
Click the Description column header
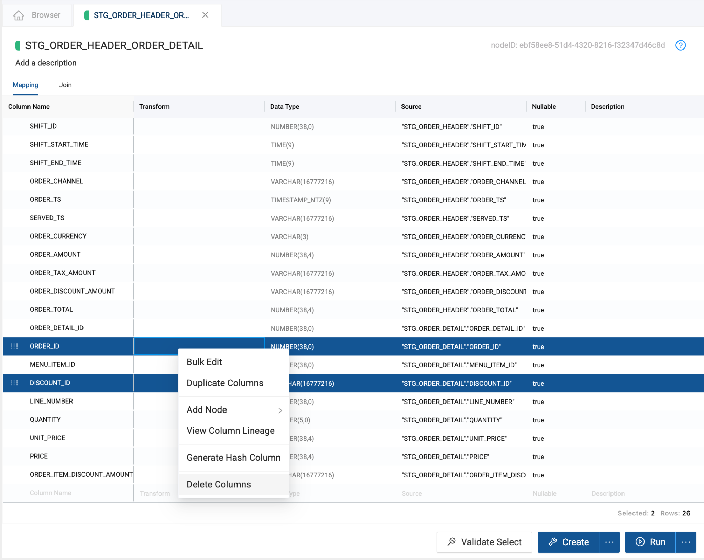(x=607, y=107)
